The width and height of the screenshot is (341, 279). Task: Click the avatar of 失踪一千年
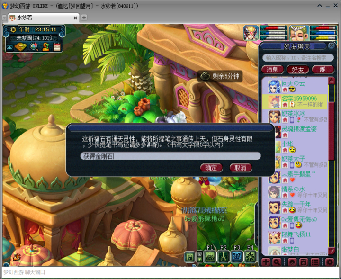274,207
